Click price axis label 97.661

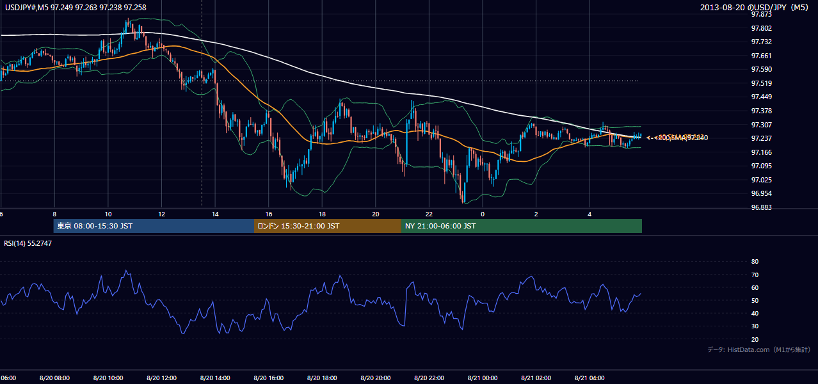point(761,56)
